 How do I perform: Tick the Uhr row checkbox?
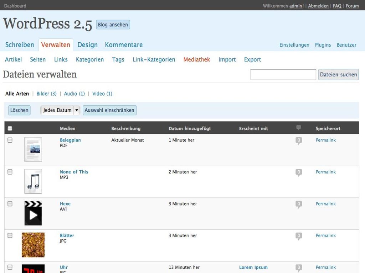click(x=10, y=267)
